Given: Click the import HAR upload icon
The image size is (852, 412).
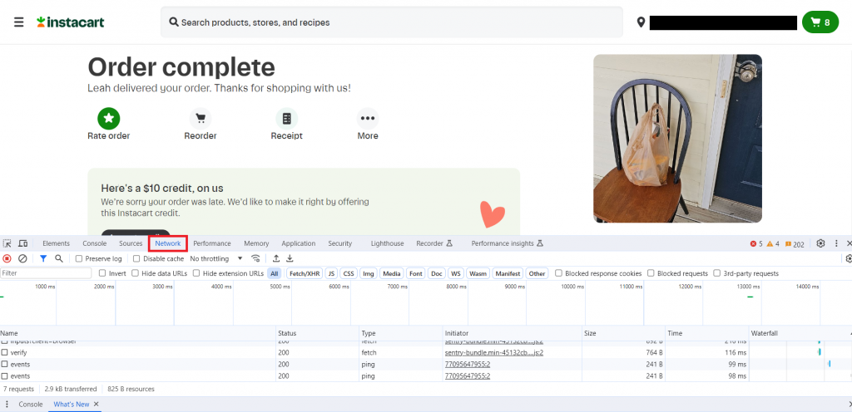Looking at the screenshot, I should (x=276, y=258).
